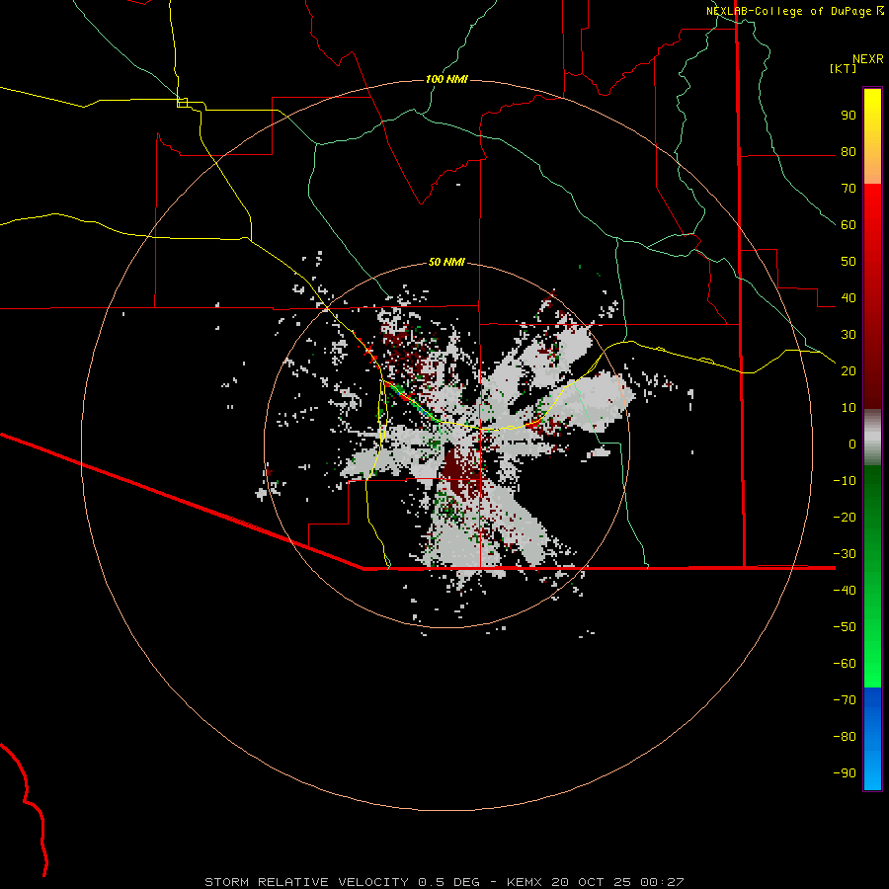Click the positive 20 value on velocity scale

(x=849, y=370)
